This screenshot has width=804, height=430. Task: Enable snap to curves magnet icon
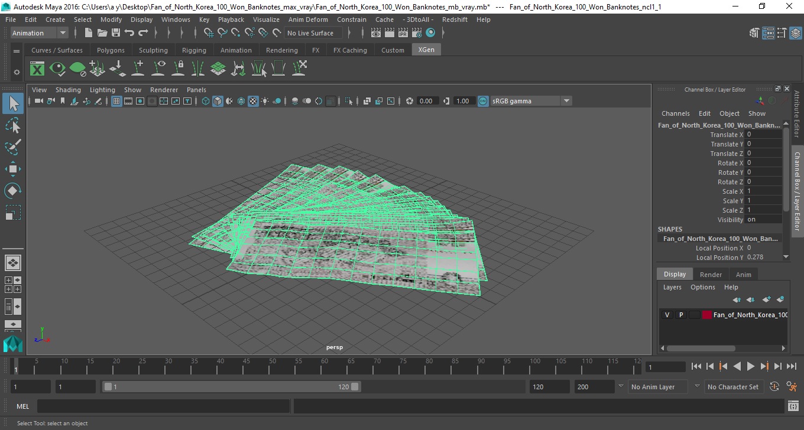[222, 33]
